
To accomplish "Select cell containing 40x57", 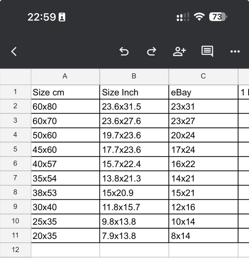I will (x=65, y=164).
